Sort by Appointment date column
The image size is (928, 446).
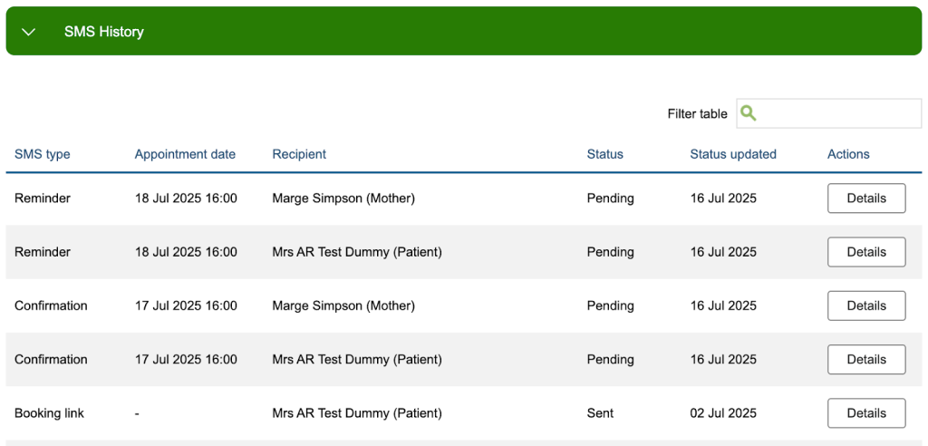point(185,154)
